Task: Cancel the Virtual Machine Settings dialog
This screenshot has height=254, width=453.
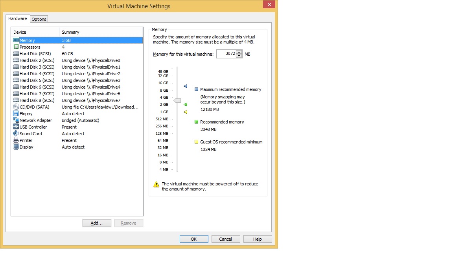Action: (x=226, y=239)
